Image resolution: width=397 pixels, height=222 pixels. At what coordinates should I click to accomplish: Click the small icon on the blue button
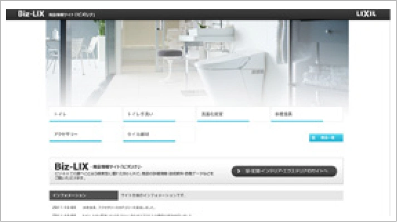click(313, 137)
